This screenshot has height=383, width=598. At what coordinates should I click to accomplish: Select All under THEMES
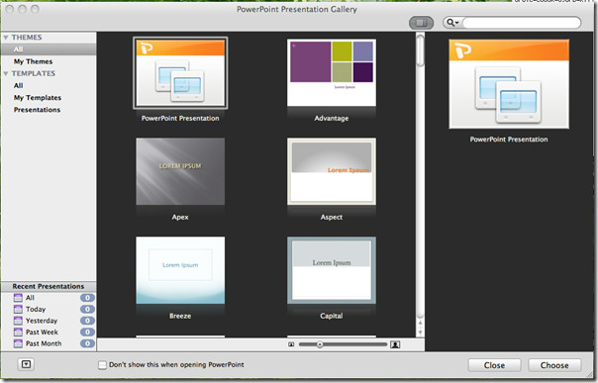click(x=49, y=49)
